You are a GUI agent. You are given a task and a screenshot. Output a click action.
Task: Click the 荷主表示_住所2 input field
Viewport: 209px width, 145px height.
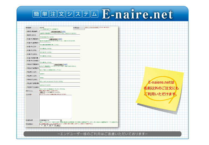click(x=60, y=76)
